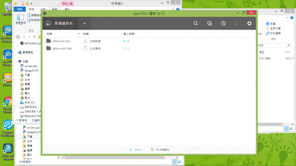This screenshot has width=296, height=166.
Task: Click the navigation pane button in Explorer ribbon
Action: pos(21,19)
